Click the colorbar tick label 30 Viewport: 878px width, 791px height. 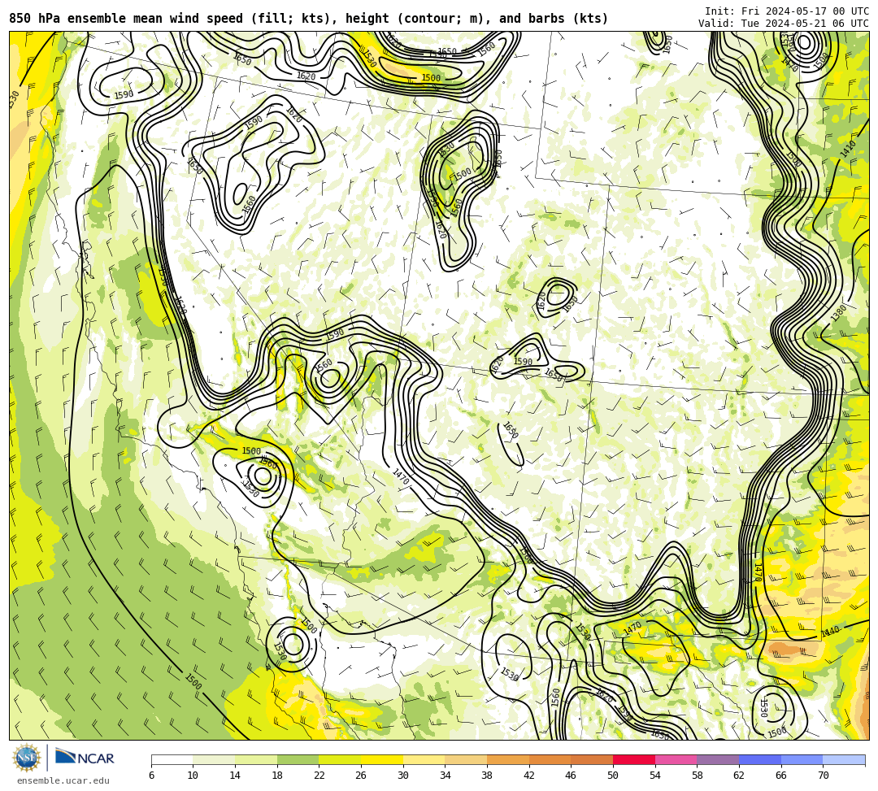(x=403, y=776)
